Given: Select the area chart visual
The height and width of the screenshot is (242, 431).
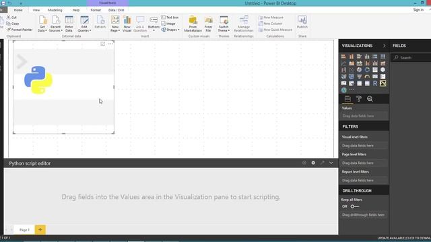Looking at the screenshot, I should pyautogui.click(x=352, y=63).
